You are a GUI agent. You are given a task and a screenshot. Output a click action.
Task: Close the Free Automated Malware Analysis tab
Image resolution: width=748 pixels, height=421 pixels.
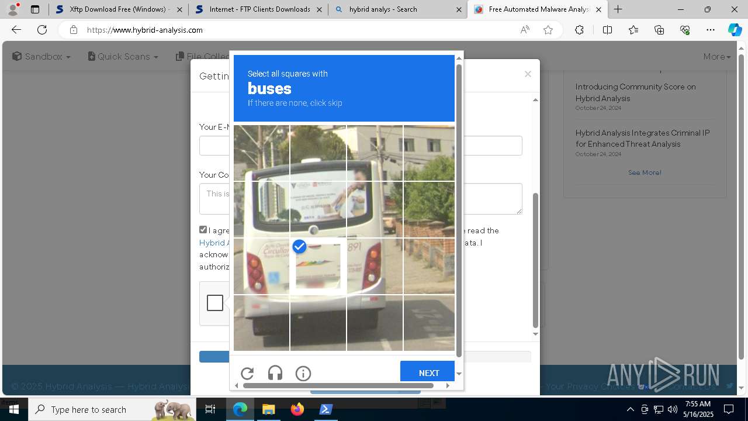598,9
